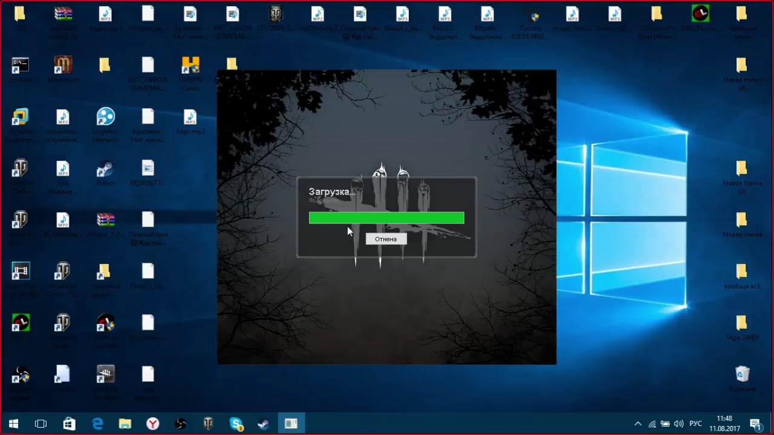
Task: Launch Yandex Browser from the taskbar
Action: [153, 424]
